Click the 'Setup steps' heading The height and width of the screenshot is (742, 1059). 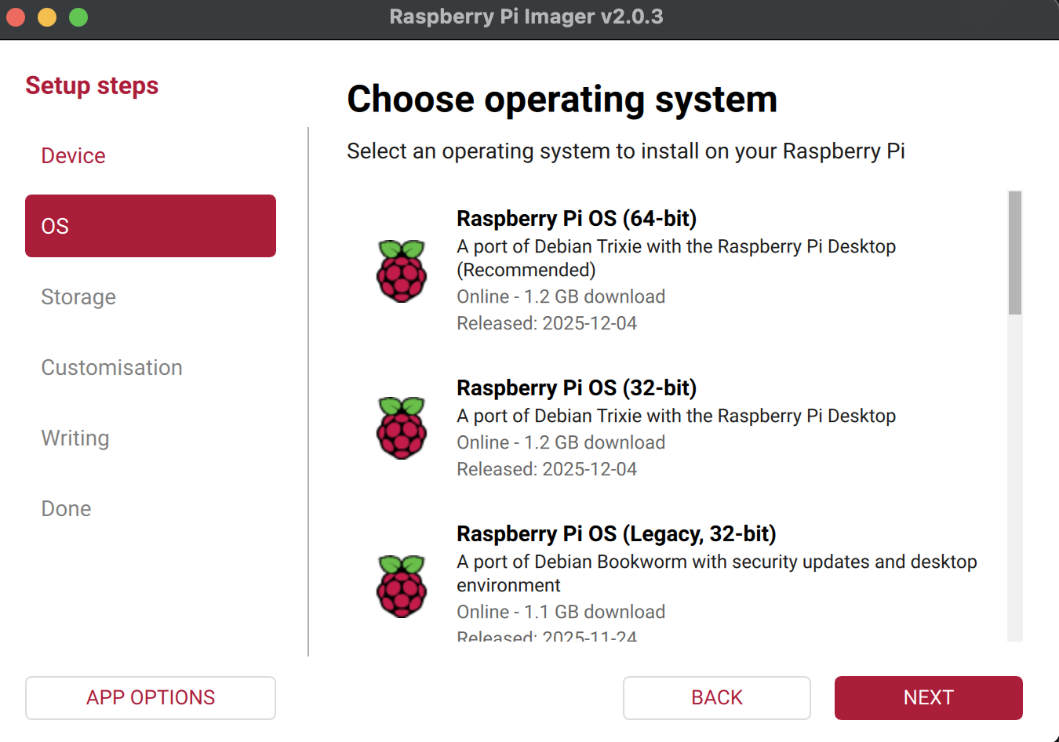pyautogui.click(x=92, y=85)
